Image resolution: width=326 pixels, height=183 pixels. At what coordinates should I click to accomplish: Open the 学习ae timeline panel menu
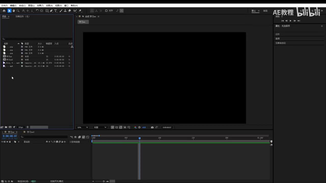(17, 132)
